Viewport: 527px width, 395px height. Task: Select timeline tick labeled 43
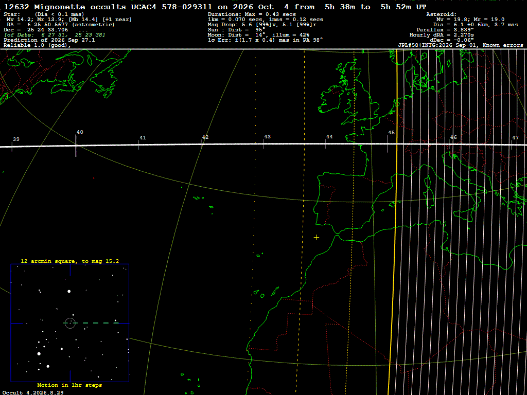coord(263,145)
